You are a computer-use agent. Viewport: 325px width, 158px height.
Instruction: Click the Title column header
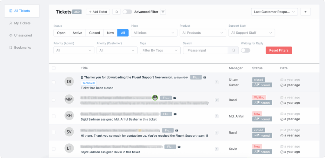coord(84,68)
